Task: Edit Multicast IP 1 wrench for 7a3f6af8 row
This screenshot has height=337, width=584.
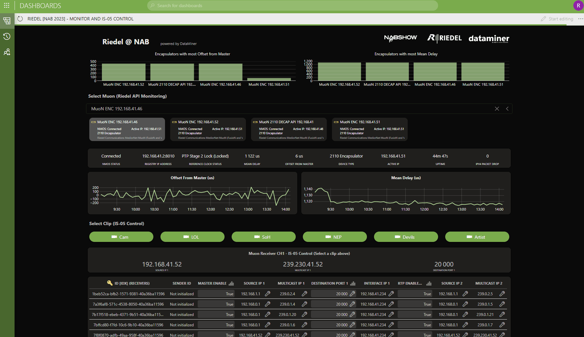Action: click(x=304, y=304)
